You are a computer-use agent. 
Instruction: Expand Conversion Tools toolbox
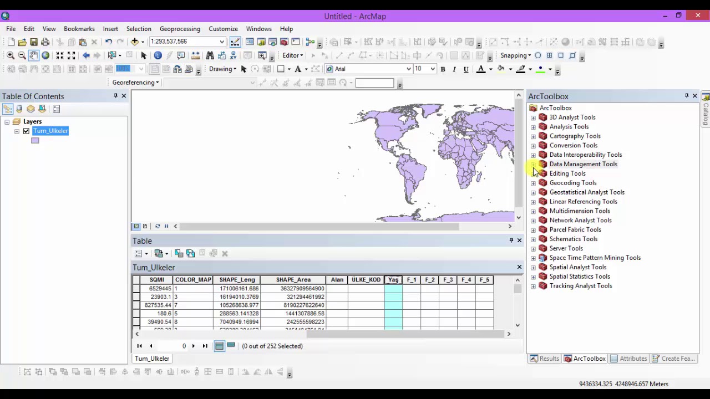533,146
